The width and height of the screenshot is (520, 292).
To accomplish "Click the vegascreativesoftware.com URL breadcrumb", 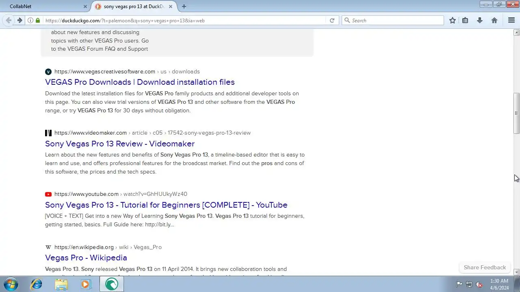I will (x=127, y=71).
